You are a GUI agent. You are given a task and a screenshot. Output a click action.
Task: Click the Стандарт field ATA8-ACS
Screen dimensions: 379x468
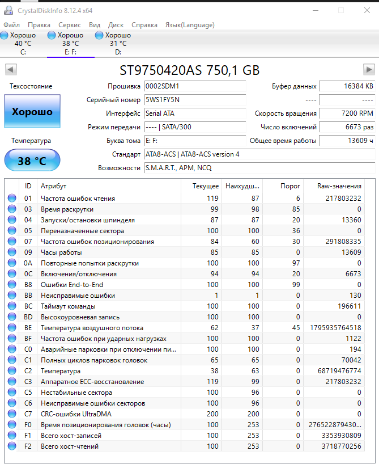(259, 154)
